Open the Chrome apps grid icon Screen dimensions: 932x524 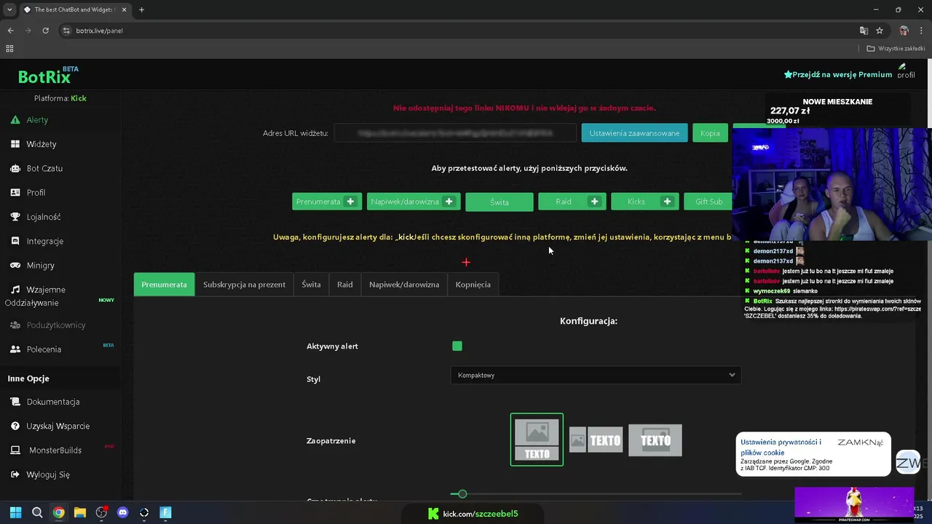coord(9,49)
